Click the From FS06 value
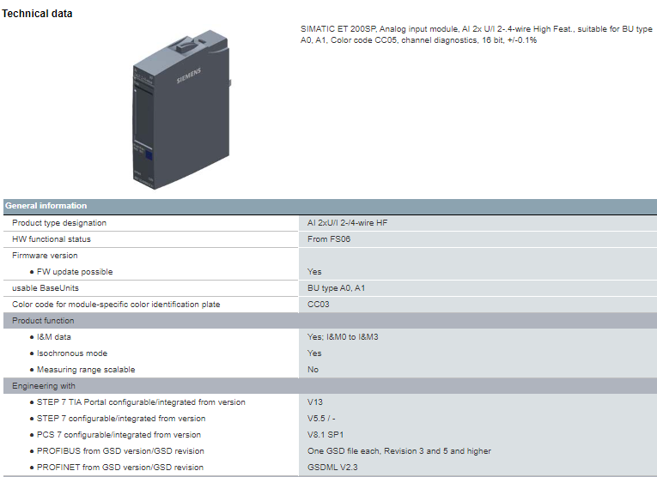 pyautogui.click(x=329, y=239)
